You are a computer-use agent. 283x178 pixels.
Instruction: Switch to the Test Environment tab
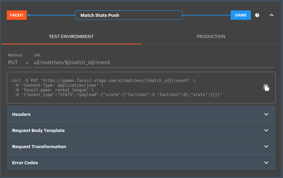(71, 36)
